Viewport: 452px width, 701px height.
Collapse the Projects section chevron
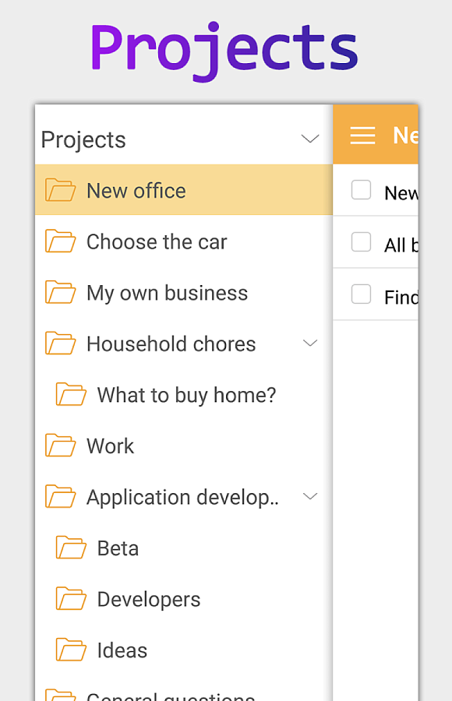coord(310,139)
